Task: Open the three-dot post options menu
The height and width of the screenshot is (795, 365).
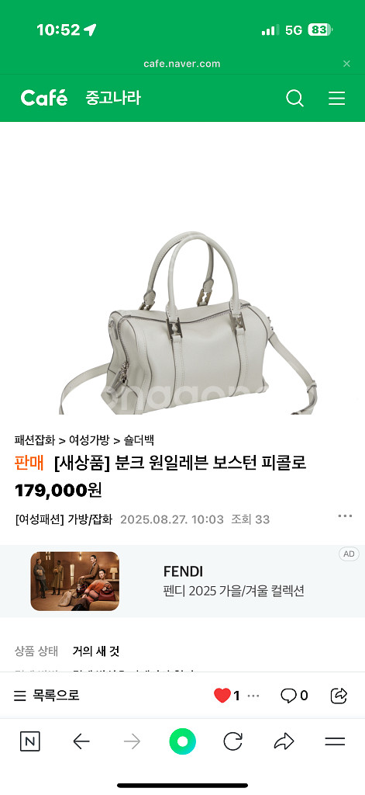Action: 345,516
